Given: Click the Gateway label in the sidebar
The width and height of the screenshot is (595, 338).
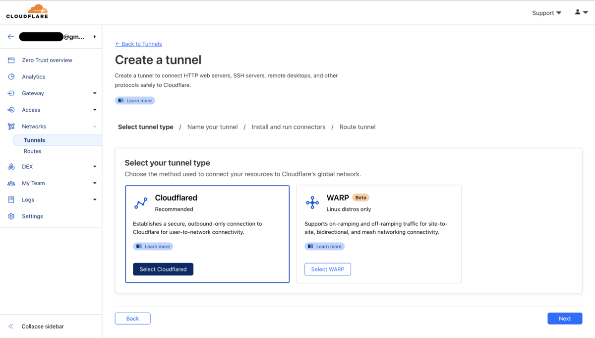Looking at the screenshot, I should click(33, 93).
